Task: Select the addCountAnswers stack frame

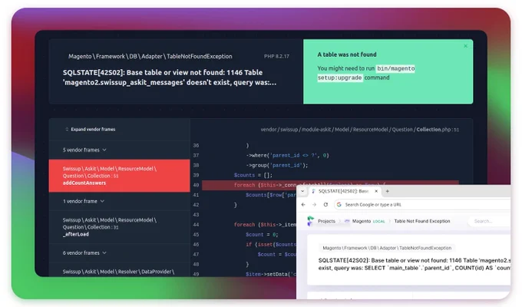Action: 119,176
